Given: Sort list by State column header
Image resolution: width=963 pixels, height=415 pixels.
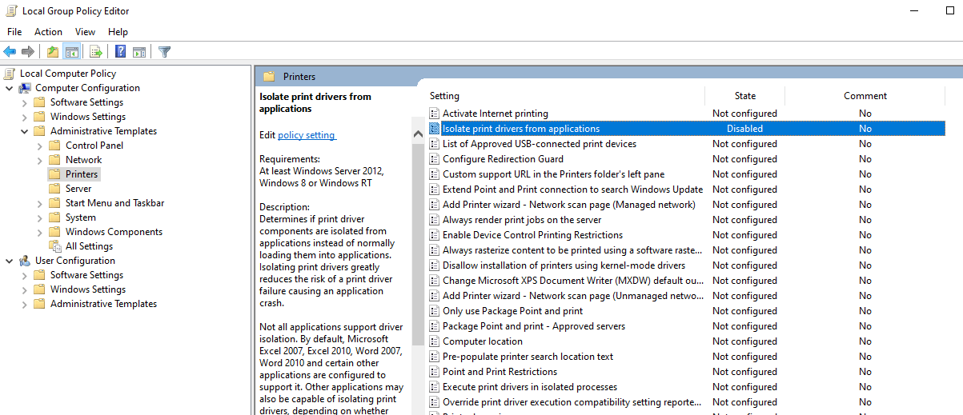Looking at the screenshot, I should 744,96.
